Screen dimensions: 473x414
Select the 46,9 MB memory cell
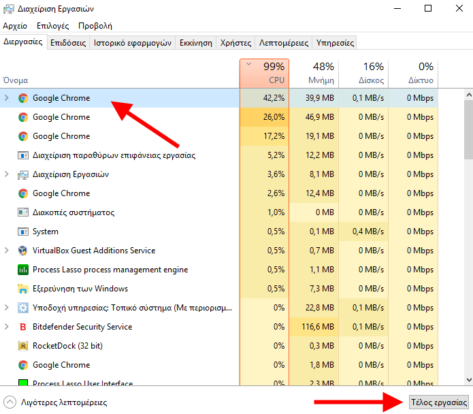pos(314,117)
